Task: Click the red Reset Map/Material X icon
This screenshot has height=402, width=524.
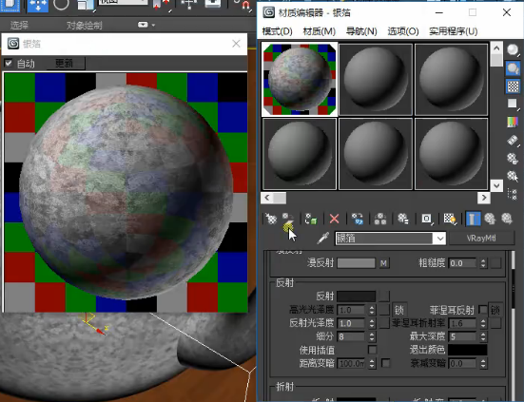Action: pyautogui.click(x=334, y=219)
